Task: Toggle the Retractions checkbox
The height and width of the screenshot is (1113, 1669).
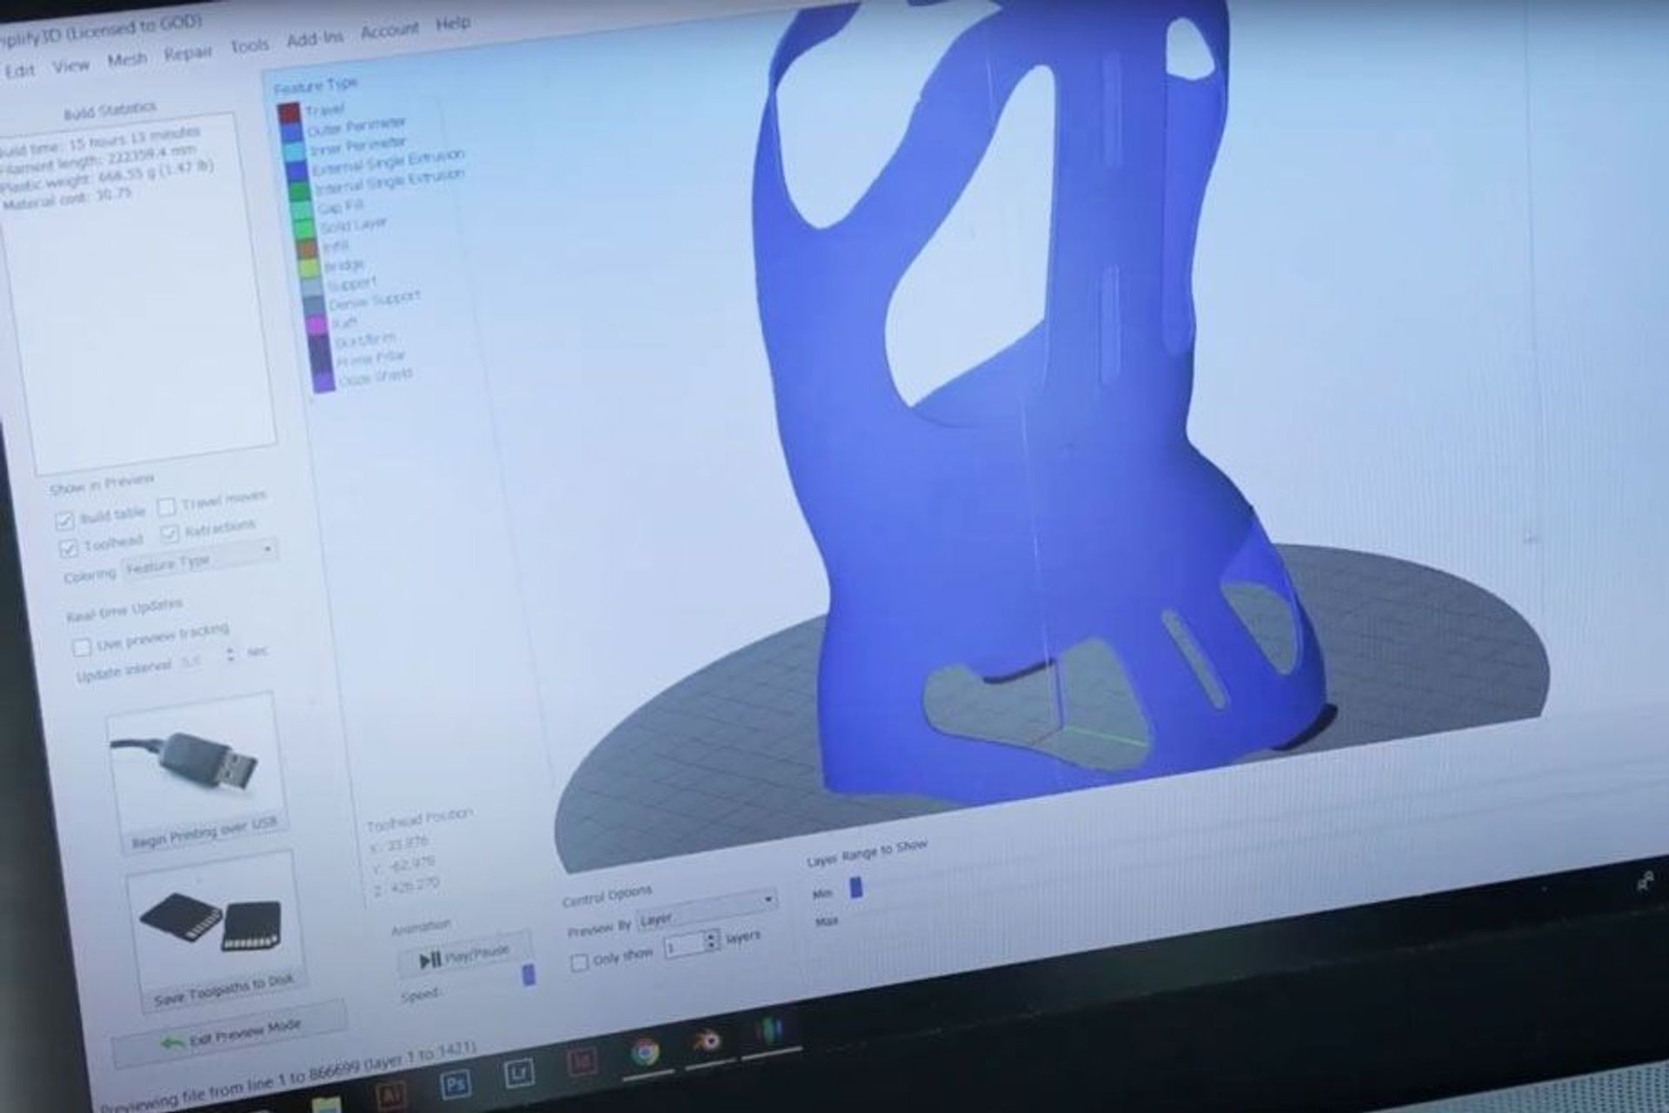Action: [170, 532]
